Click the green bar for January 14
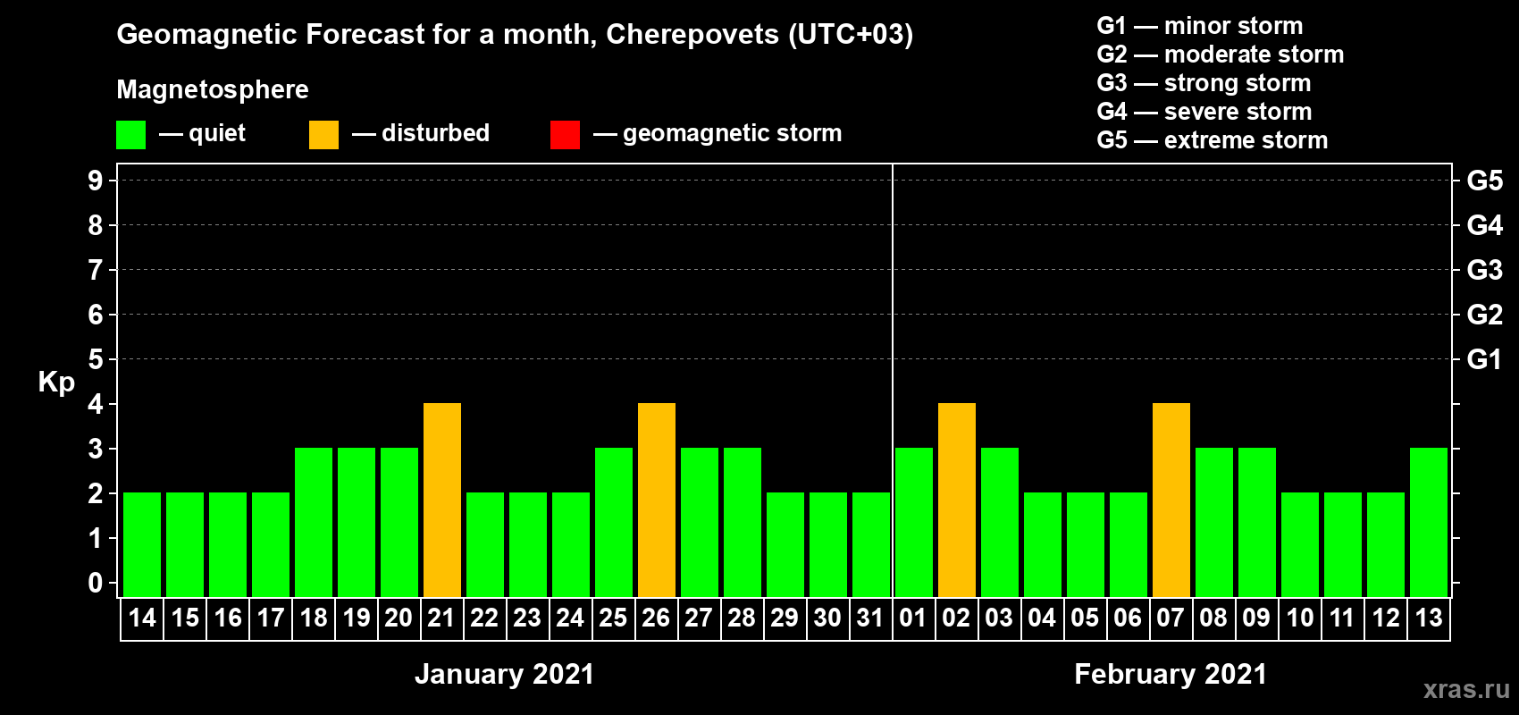The width and height of the screenshot is (1519, 715). (142, 544)
